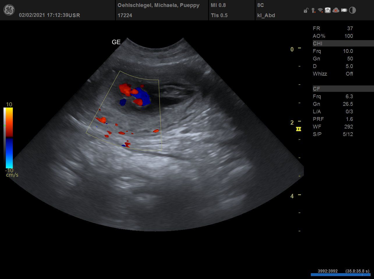Click the patient ID 17224
Screen dimensions: 374x279
pos(125,15)
